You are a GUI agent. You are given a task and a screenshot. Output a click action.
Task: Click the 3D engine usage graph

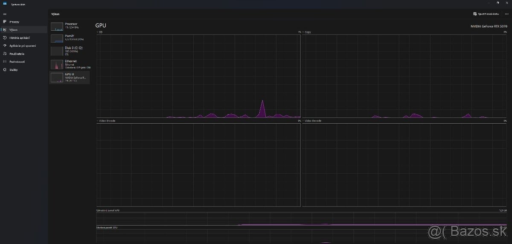click(x=198, y=76)
